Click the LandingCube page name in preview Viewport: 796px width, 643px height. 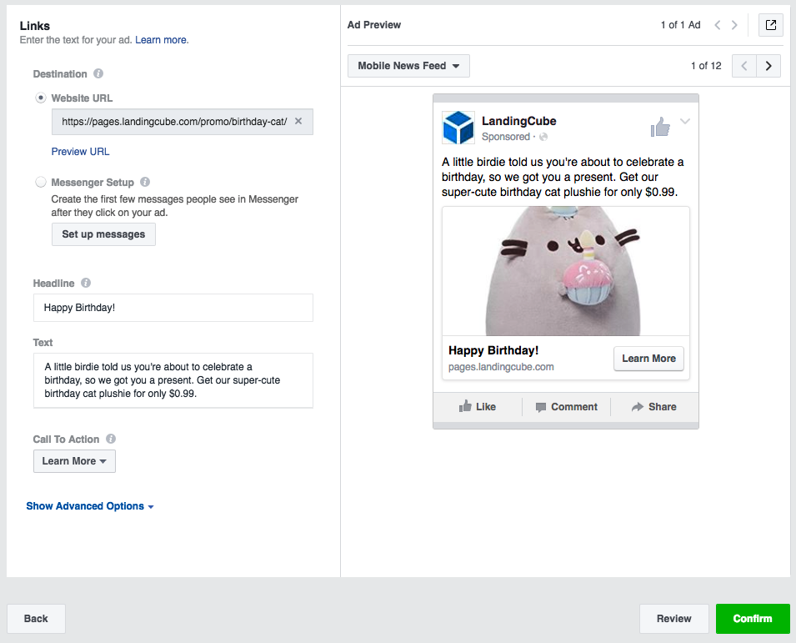[518, 121]
